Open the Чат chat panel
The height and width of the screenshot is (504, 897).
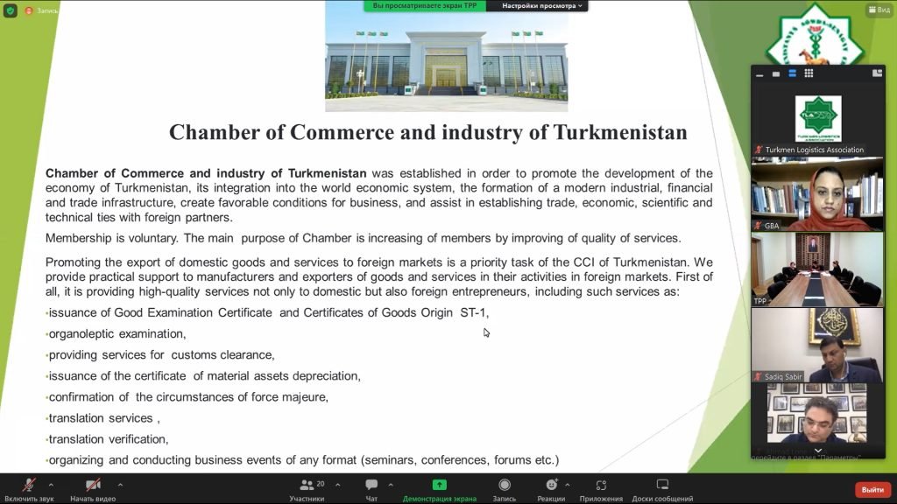[371, 490]
